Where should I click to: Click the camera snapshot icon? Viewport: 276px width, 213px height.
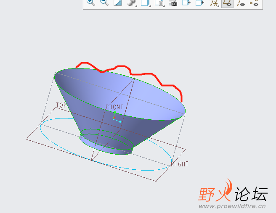point(173,3)
